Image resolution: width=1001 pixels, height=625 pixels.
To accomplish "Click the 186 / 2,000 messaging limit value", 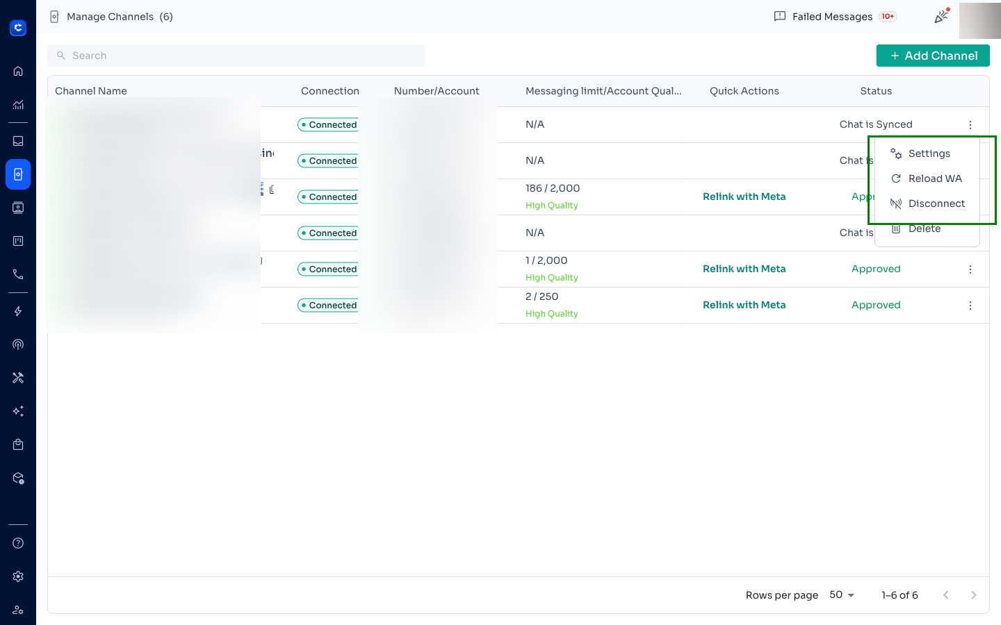I will click(553, 188).
